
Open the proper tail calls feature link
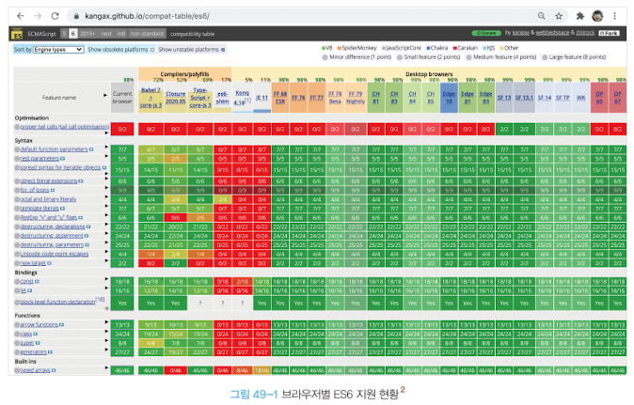point(65,127)
